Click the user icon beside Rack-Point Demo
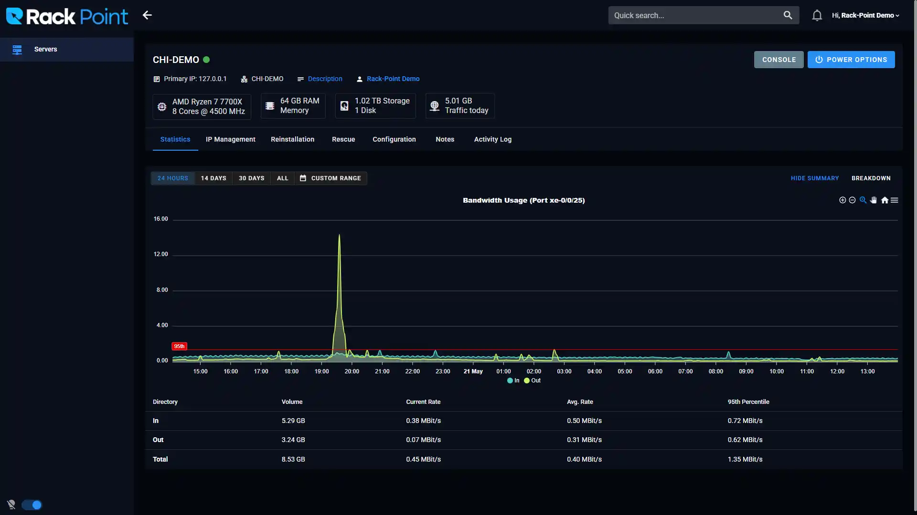The height and width of the screenshot is (515, 917). tap(360, 79)
